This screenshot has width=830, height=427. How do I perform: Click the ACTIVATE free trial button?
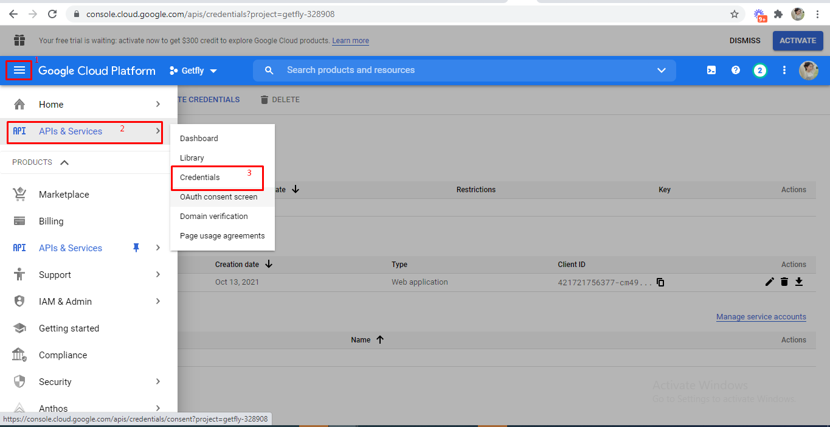pyautogui.click(x=797, y=41)
